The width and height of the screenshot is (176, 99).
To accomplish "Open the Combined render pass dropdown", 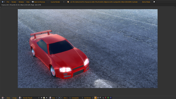I will pos(89,98).
